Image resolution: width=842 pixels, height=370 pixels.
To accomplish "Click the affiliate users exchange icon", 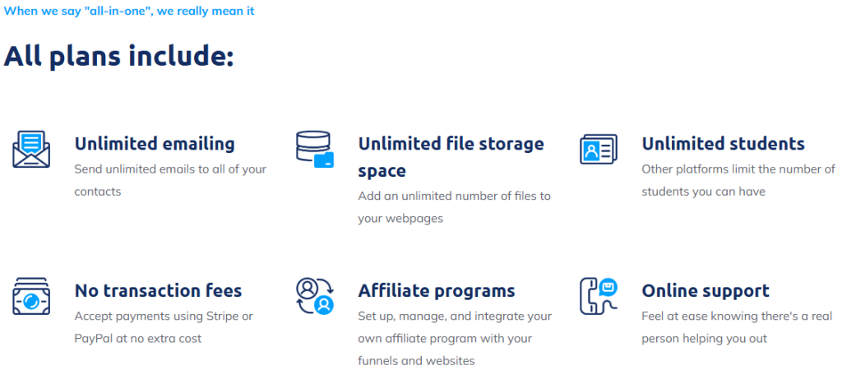I will pyautogui.click(x=315, y=296).
